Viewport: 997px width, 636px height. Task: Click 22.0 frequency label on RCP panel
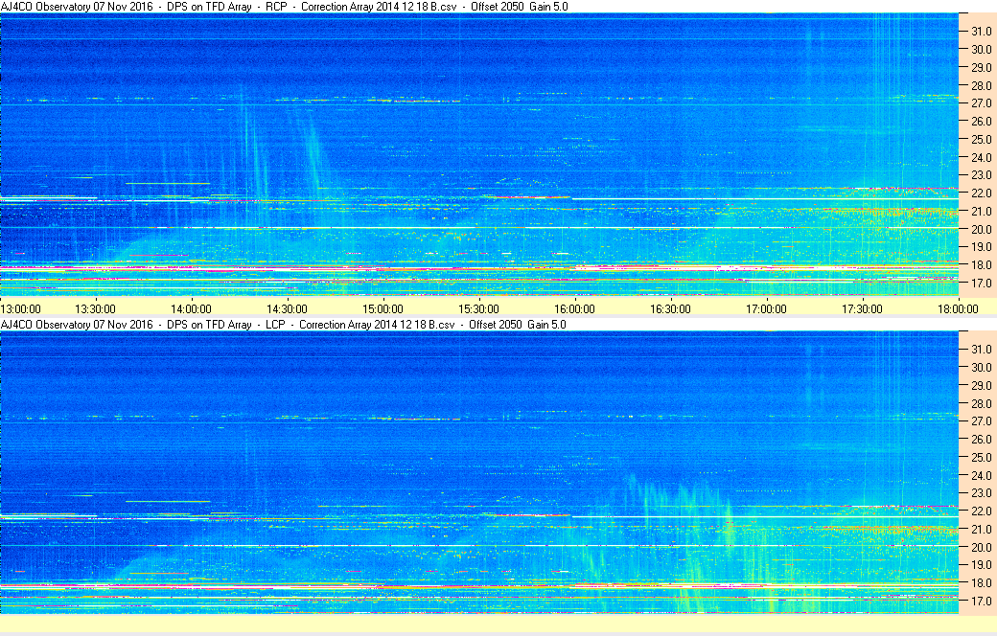[981, 193]
